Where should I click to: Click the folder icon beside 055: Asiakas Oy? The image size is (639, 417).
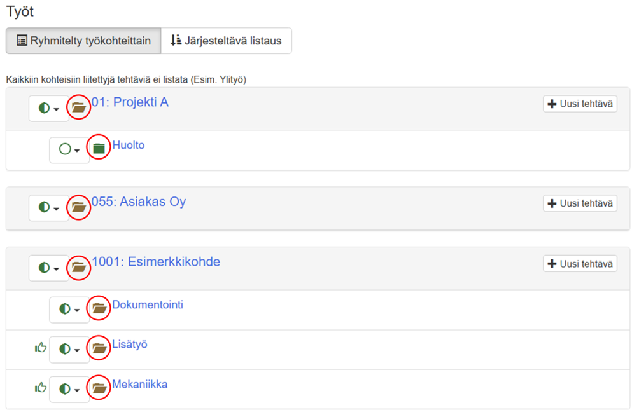tap(79, 207)
